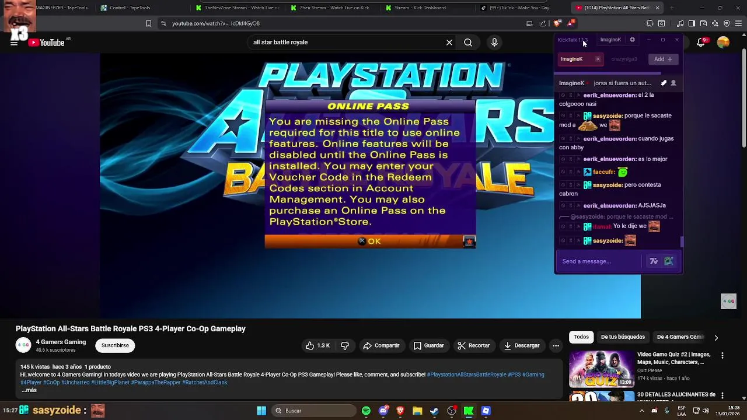Open the 4 Gamers Gaming channel name

tap(61, 342)
